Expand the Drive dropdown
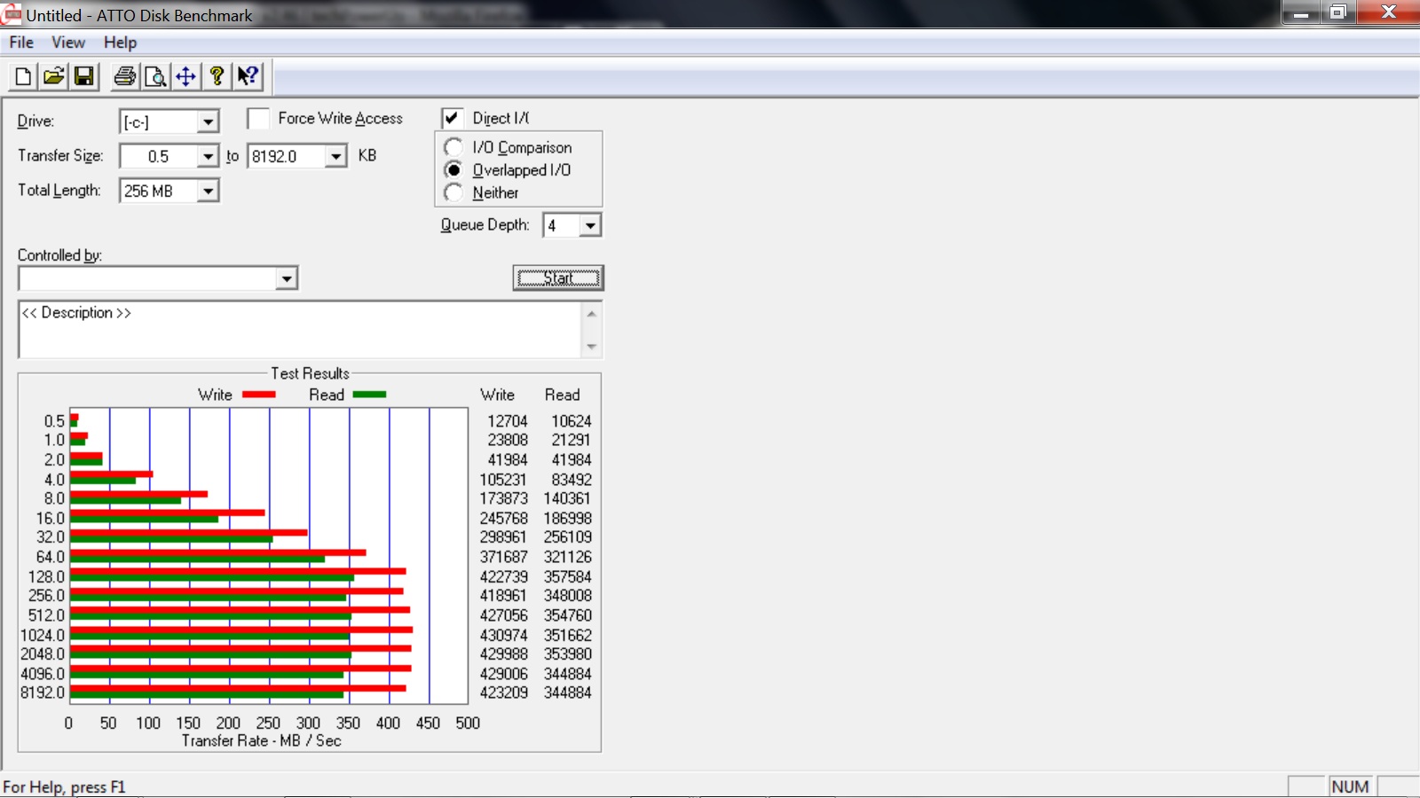 (x=208, y=121)
